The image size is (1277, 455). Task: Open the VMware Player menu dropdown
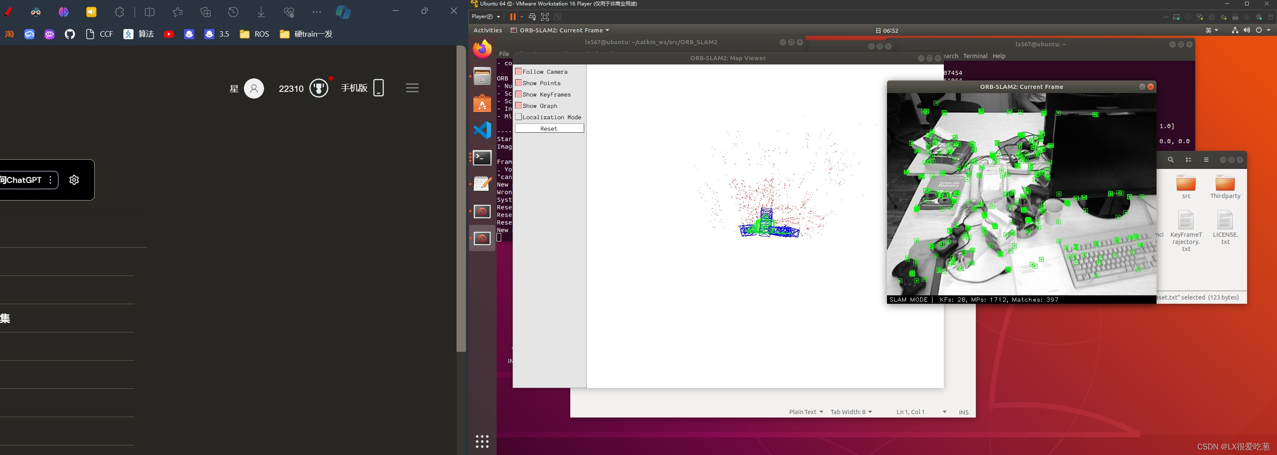485,16
